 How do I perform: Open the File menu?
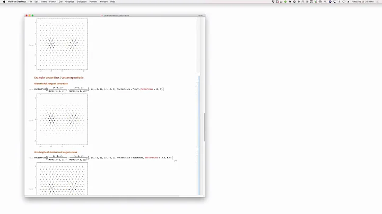(30, 2)
